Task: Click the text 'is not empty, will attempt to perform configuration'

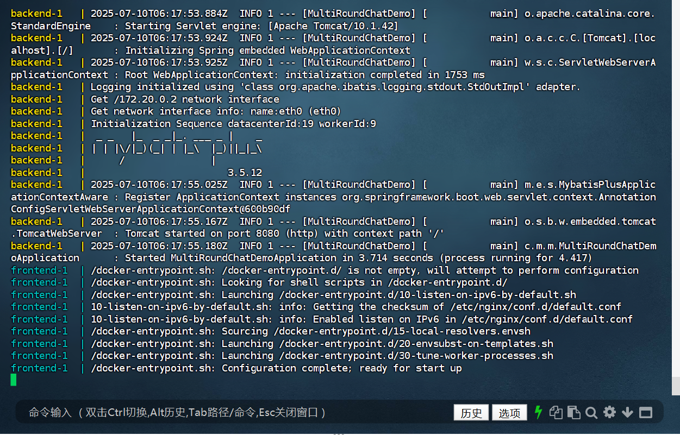Action: [493, 270]
